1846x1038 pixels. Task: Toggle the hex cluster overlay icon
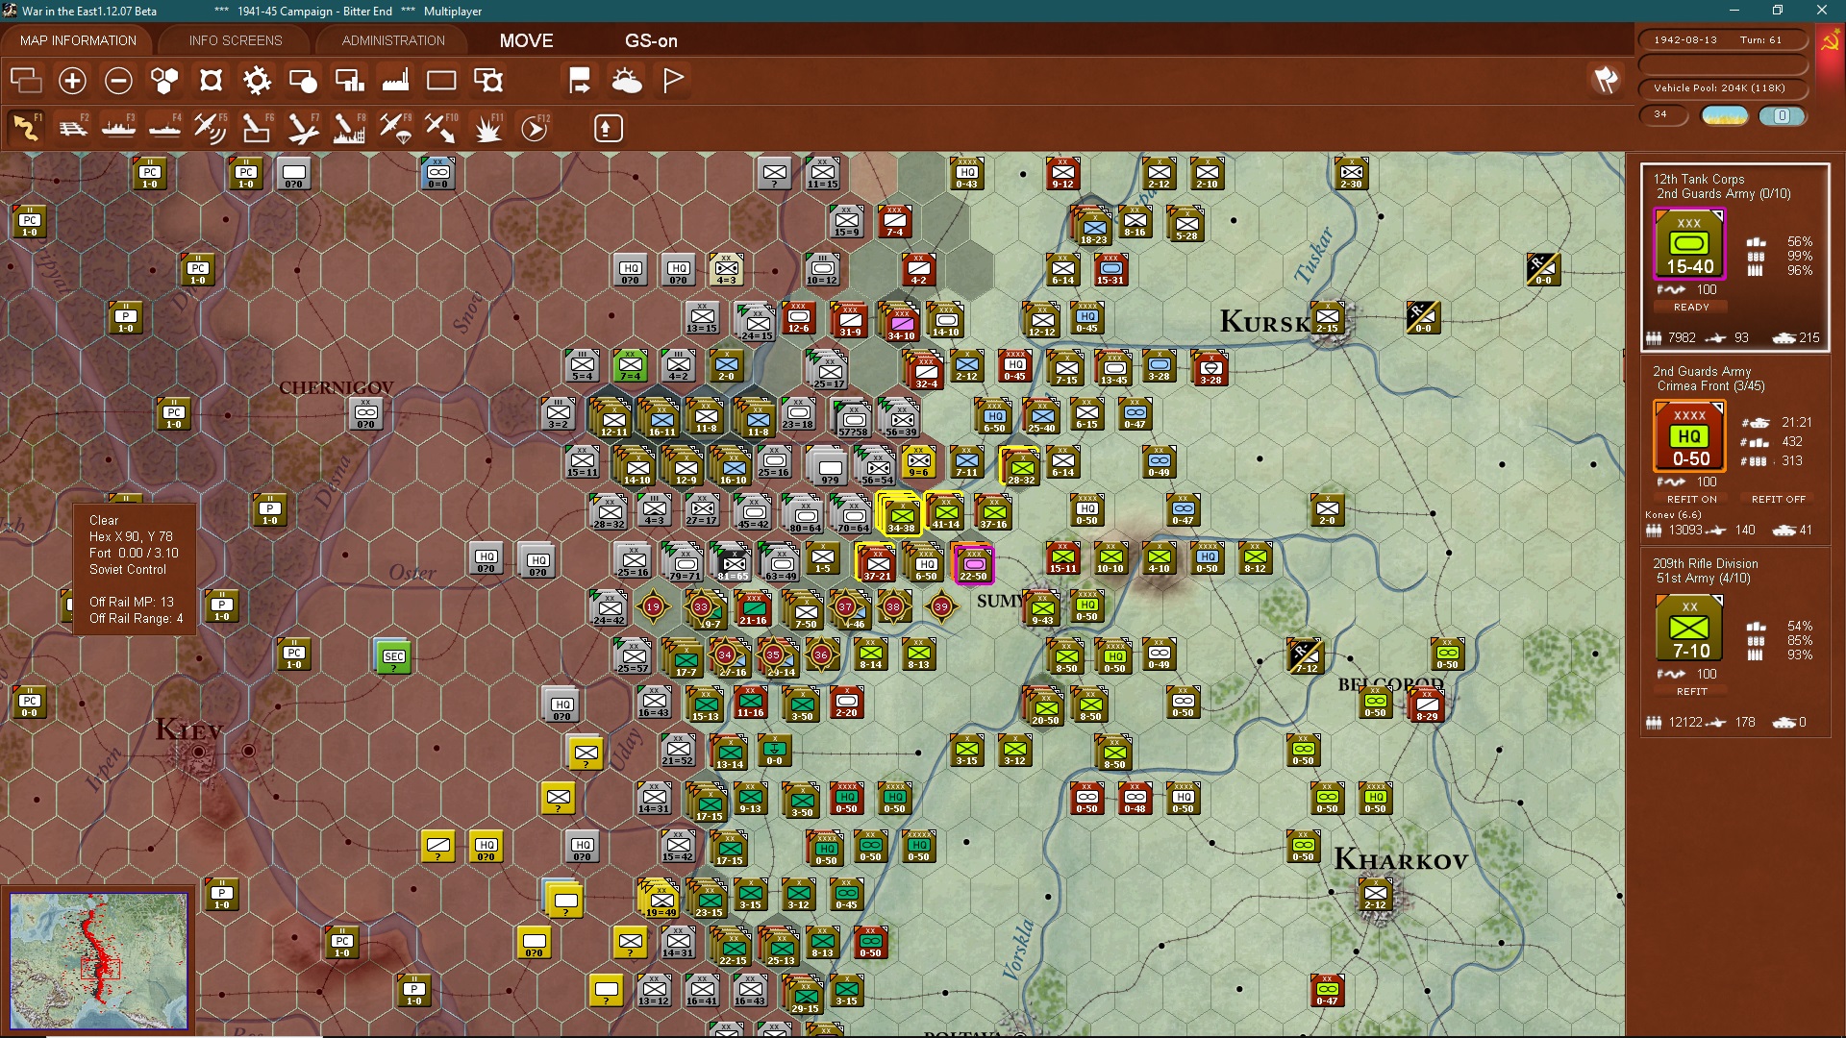click(x=164, y=81)
